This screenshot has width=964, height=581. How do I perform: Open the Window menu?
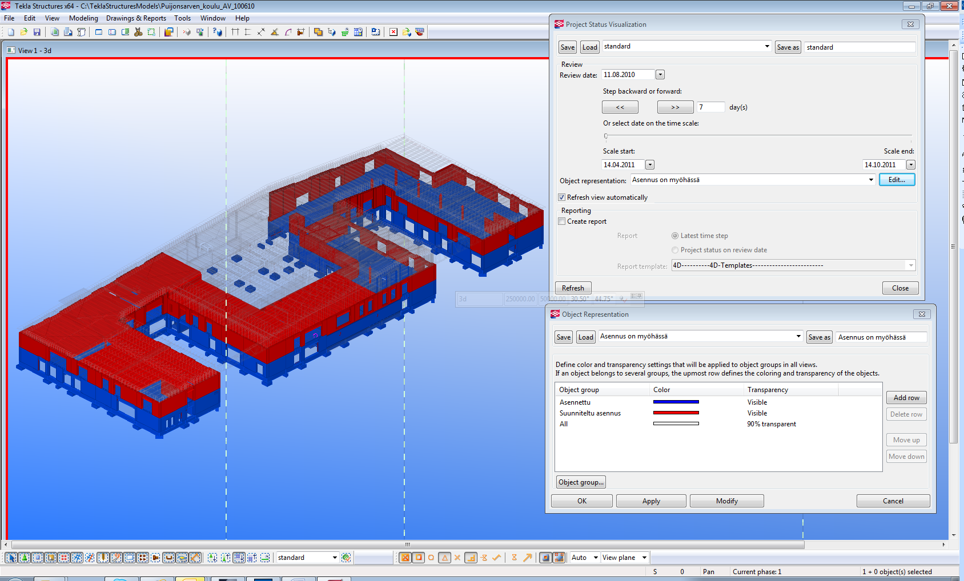213,18
